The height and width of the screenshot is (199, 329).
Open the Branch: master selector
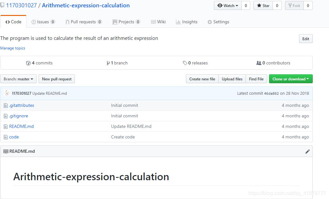(18, 79)
